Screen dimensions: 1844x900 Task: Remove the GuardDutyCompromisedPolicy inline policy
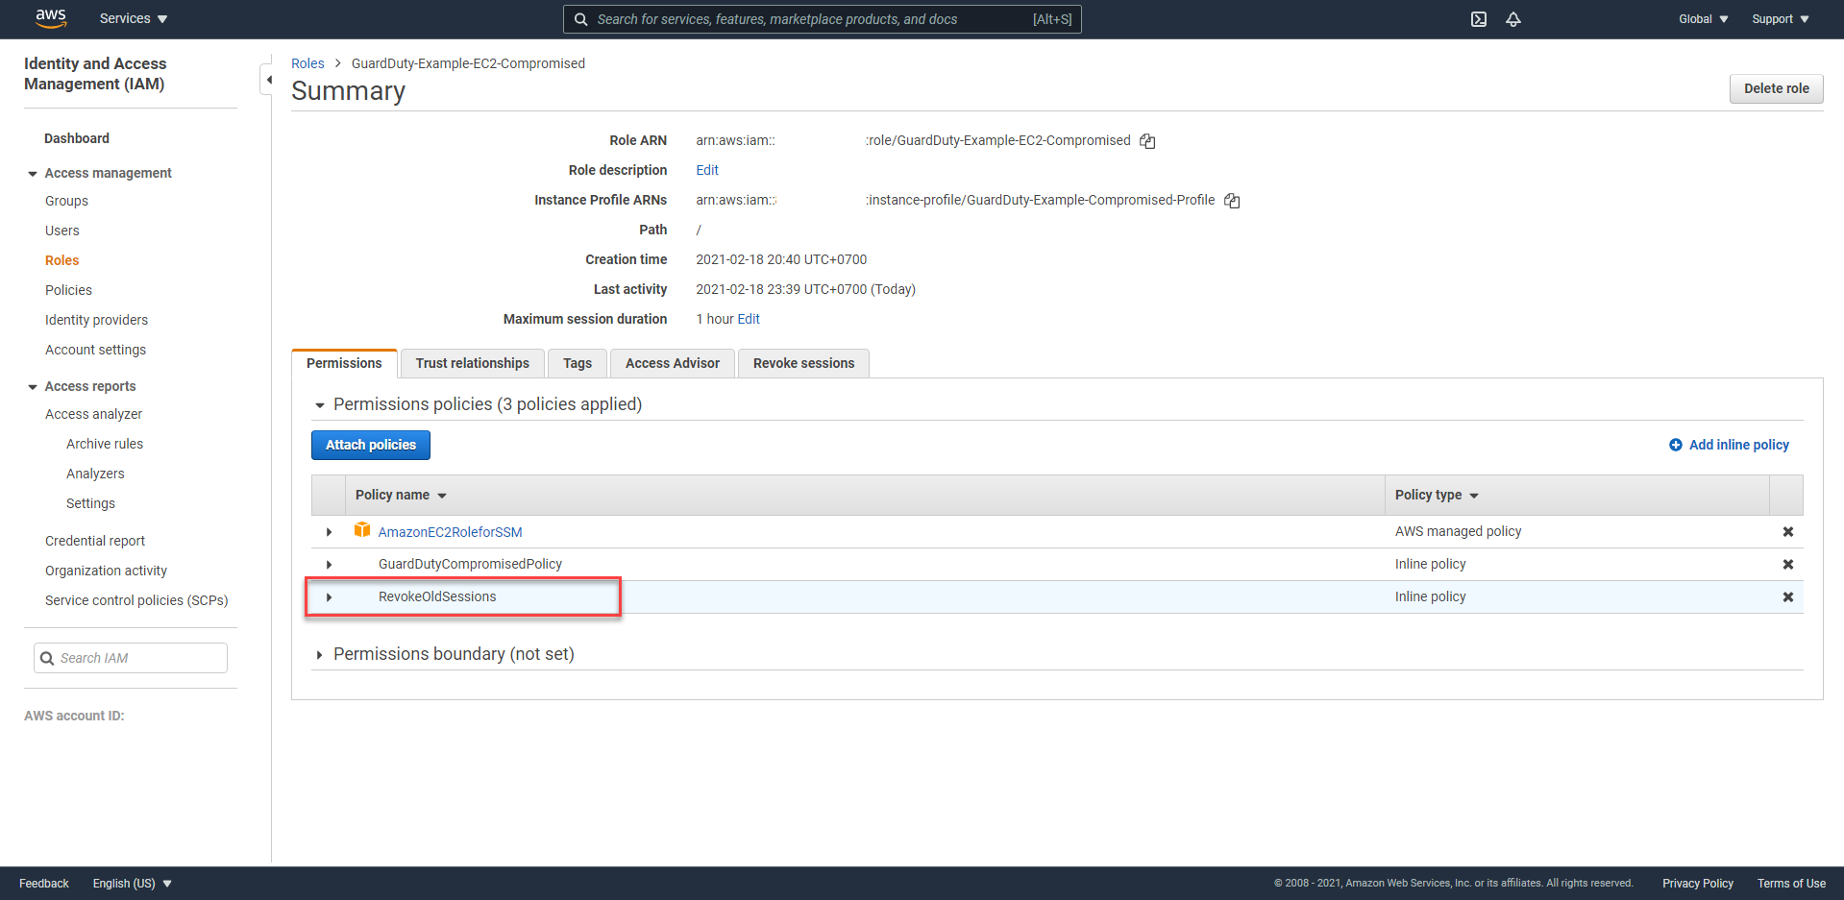coord(1788,565)
